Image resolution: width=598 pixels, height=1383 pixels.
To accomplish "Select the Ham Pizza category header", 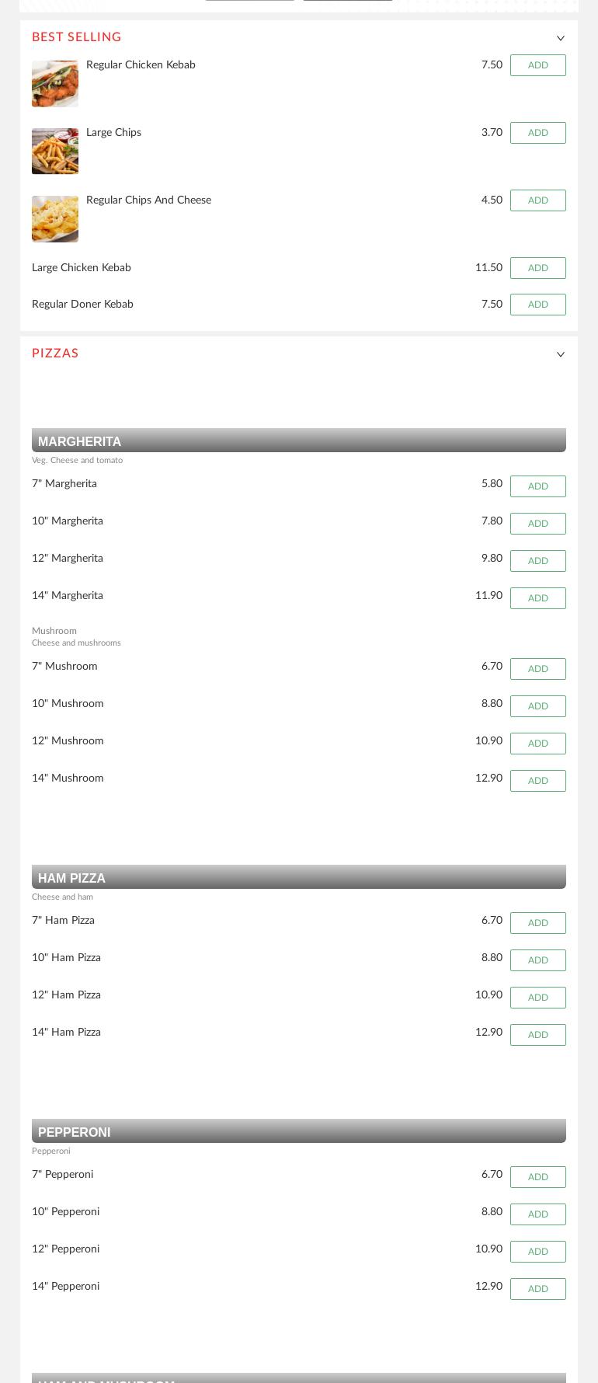I will coord(299,877).
